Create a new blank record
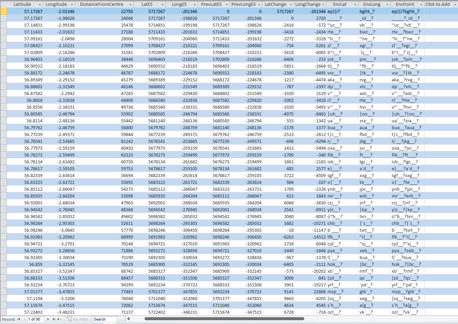Image resolution: width=458 pixels, height=324 pixels. click(60, 319)
